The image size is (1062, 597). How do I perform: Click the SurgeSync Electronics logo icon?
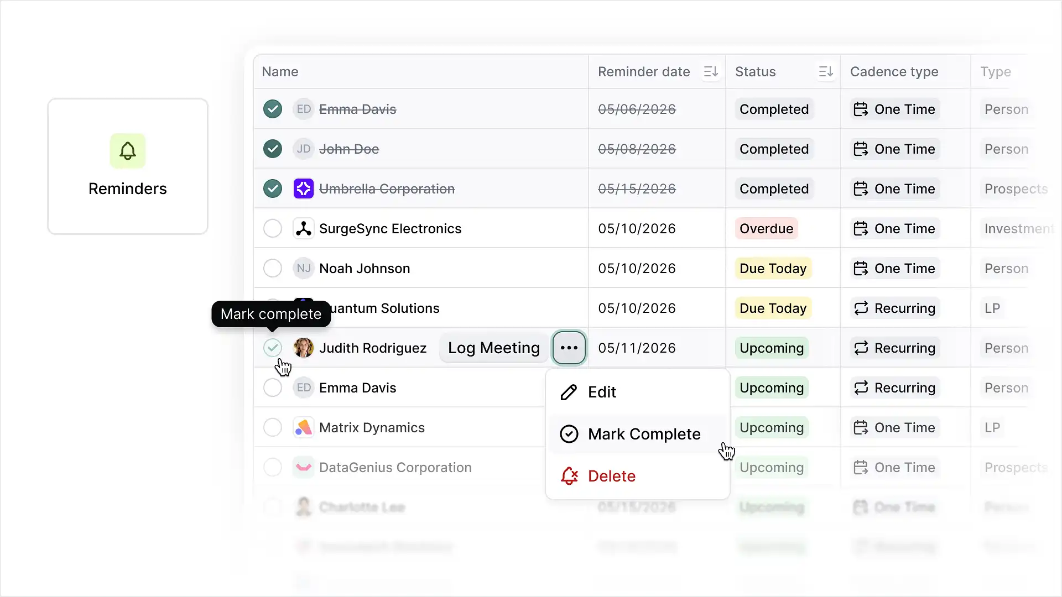pyautogui.click(x=304, y=228)
